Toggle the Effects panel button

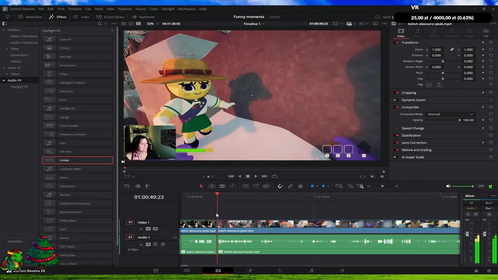pos(58,17)
